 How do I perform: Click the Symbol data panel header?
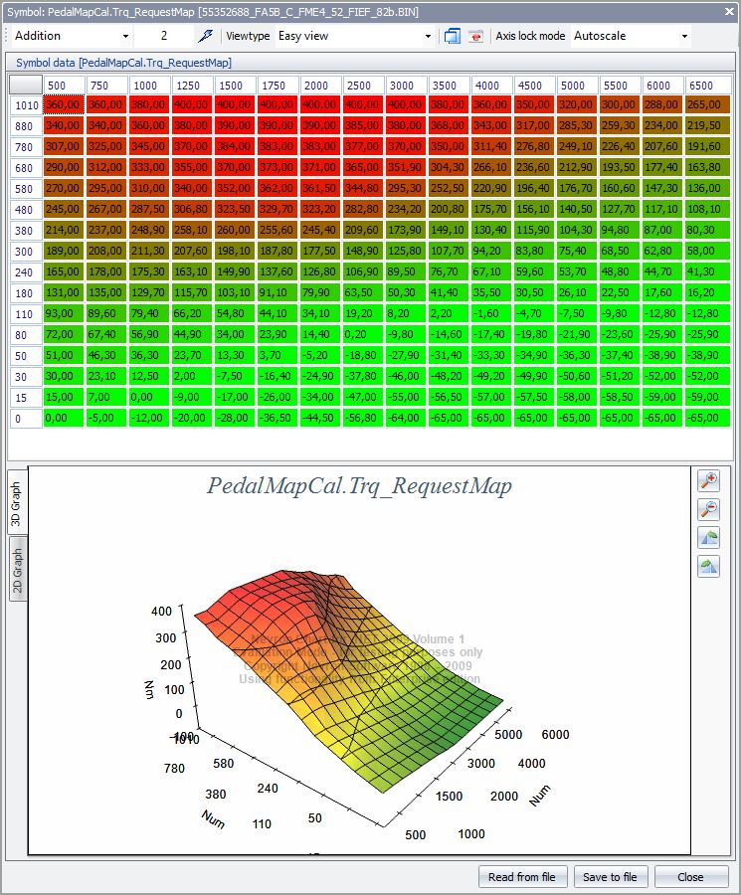pos(370,63)
